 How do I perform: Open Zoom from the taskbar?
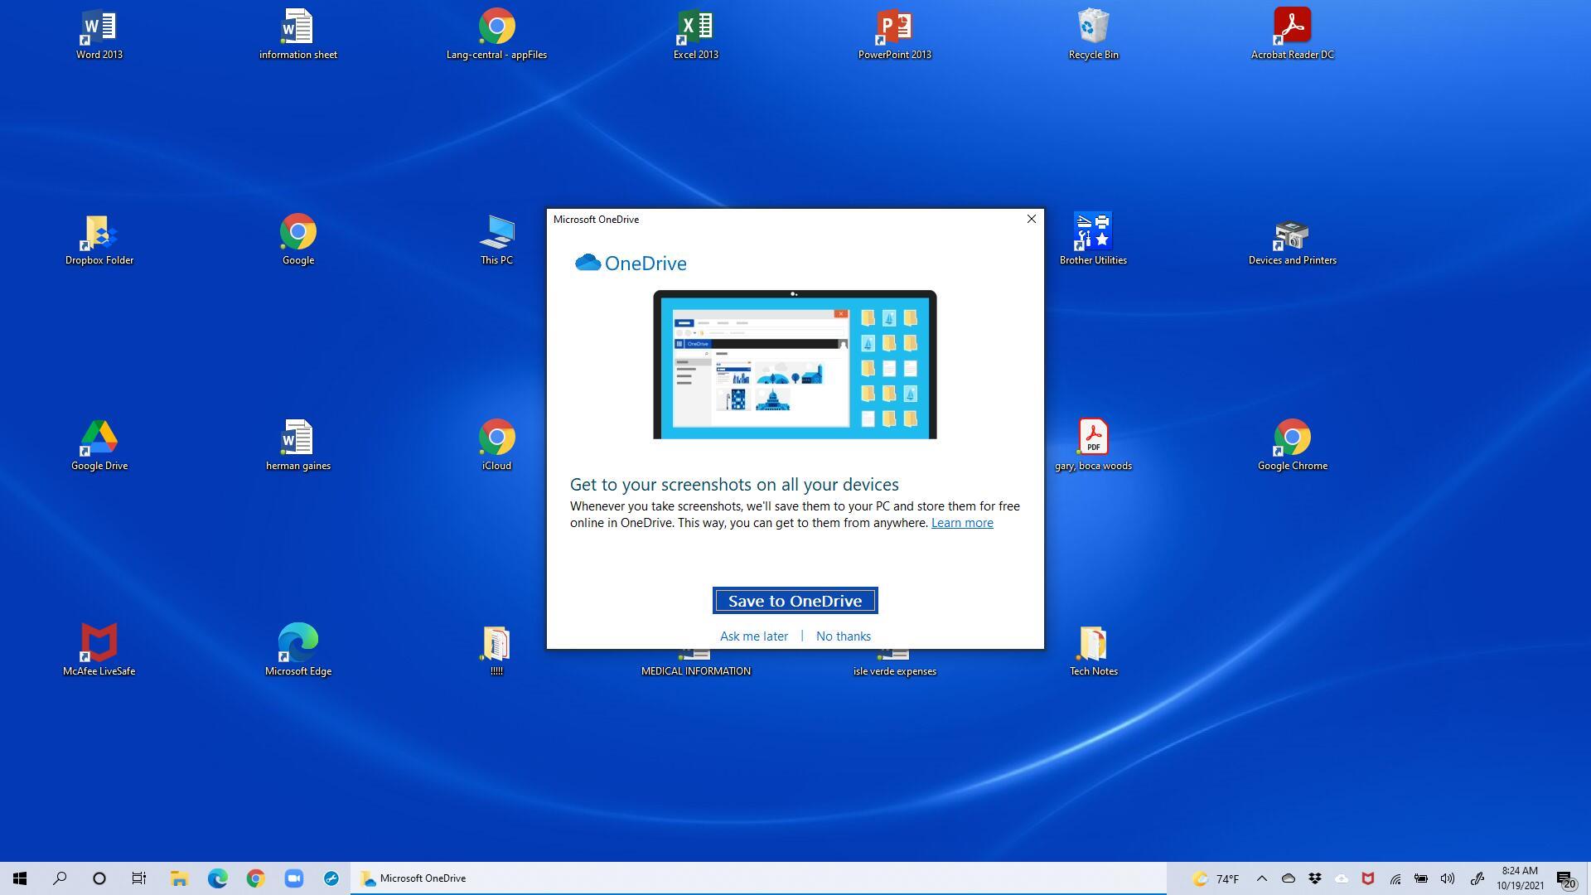pos(293,878)
